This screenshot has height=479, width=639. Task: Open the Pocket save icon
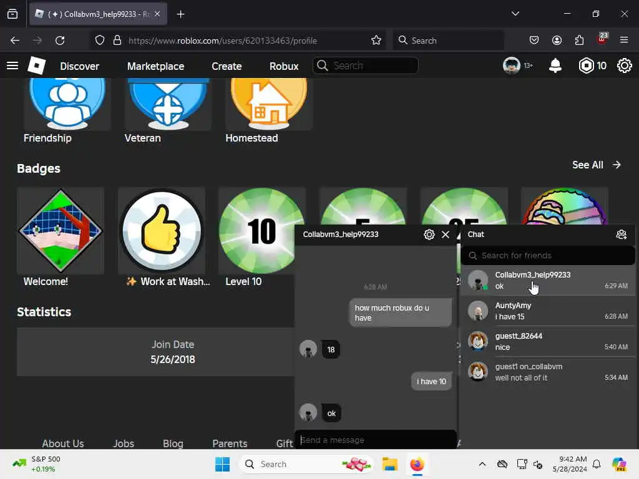pyautogui.click(x=534, y=41)
